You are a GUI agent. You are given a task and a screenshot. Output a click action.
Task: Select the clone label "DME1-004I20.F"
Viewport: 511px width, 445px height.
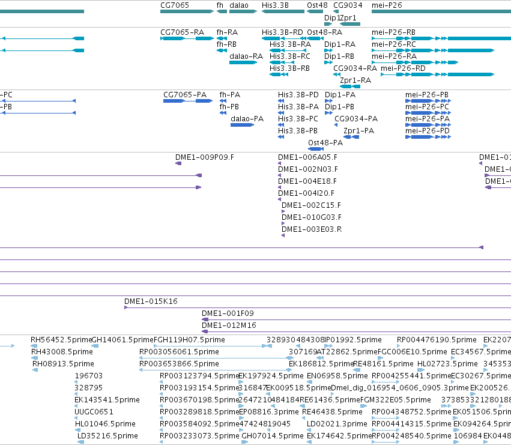[306, 193]
